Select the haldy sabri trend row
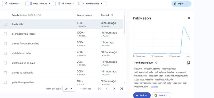Viewport: 214px width, 98px height. click(x=62, y=24)
